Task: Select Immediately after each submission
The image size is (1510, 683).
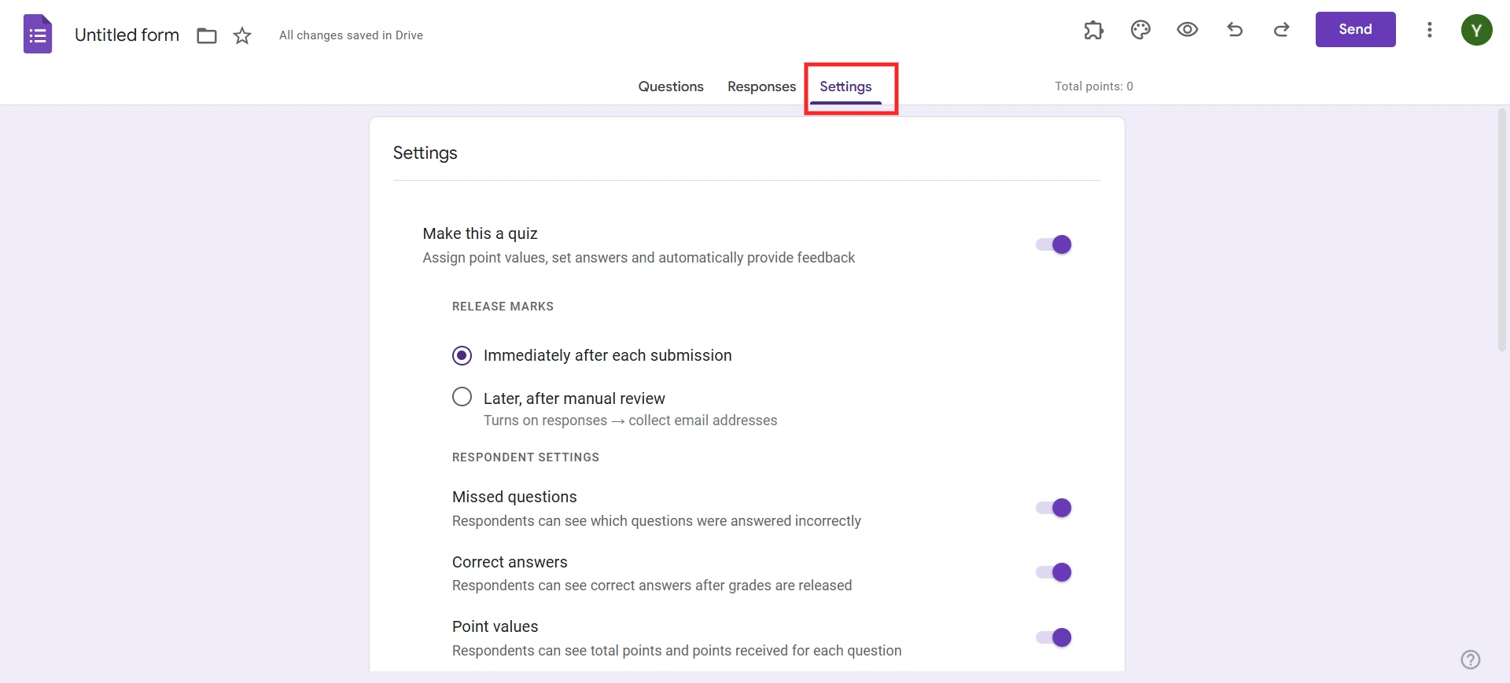Action: click(x=462, y=355)
